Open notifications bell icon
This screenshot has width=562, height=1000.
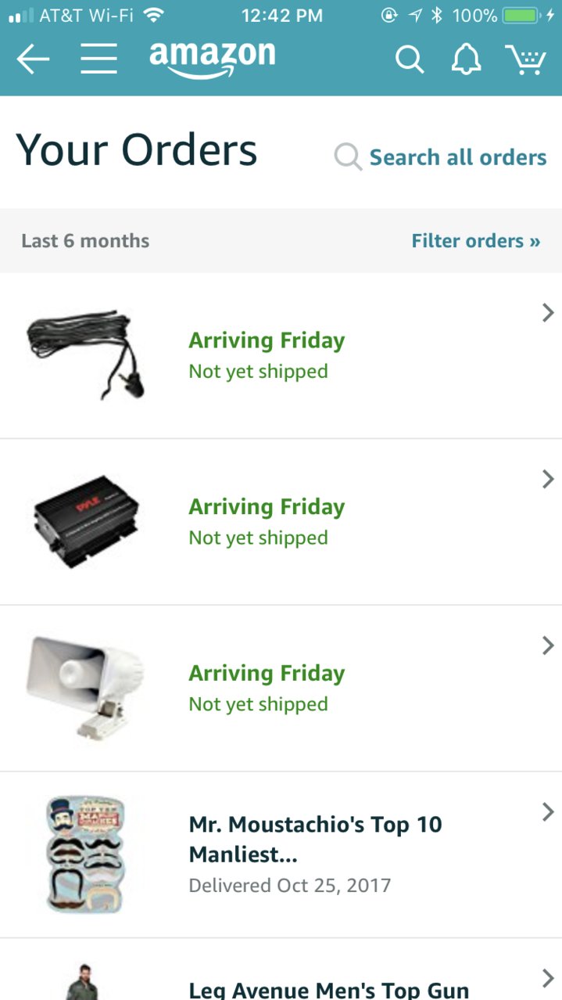coord(467,59)
